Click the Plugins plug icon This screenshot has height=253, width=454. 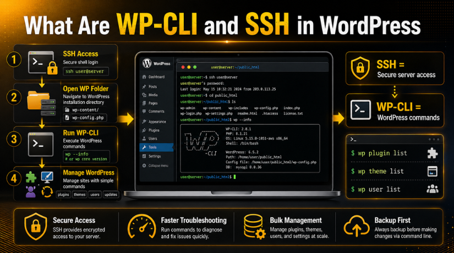point(144,130)
